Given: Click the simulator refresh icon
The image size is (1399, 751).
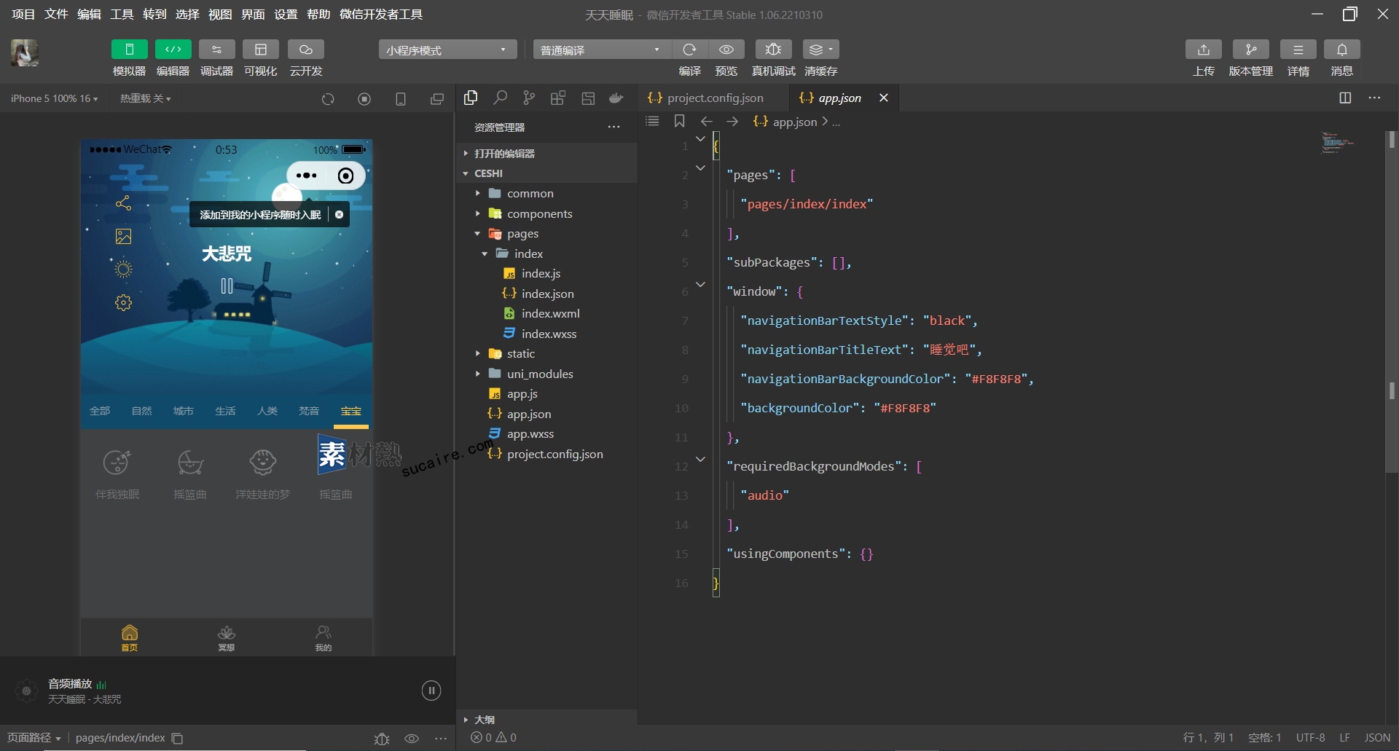Looking at the screenshot, I should (328, 99).
